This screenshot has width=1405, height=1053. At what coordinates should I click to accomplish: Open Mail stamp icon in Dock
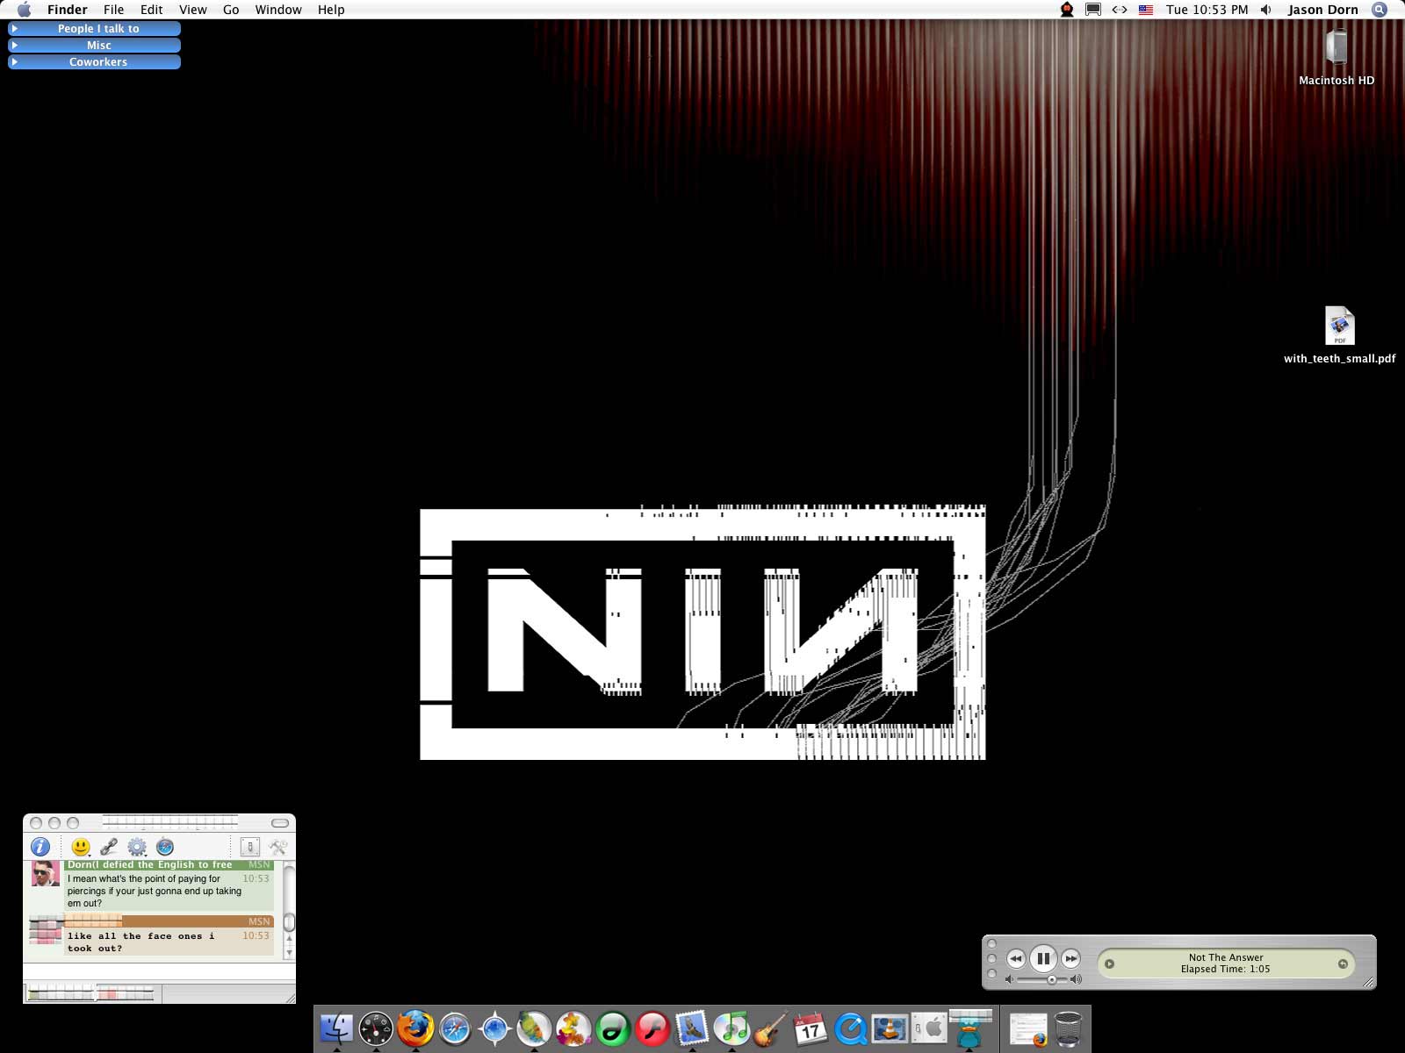point(692,1028)
